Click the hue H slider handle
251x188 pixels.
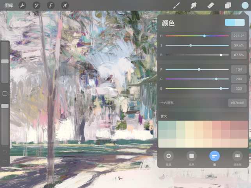205,36
